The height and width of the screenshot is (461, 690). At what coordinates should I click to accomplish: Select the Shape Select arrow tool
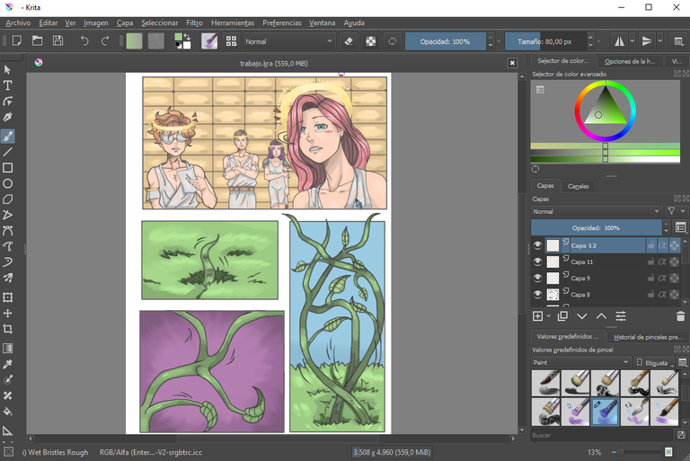coord(7,69)
